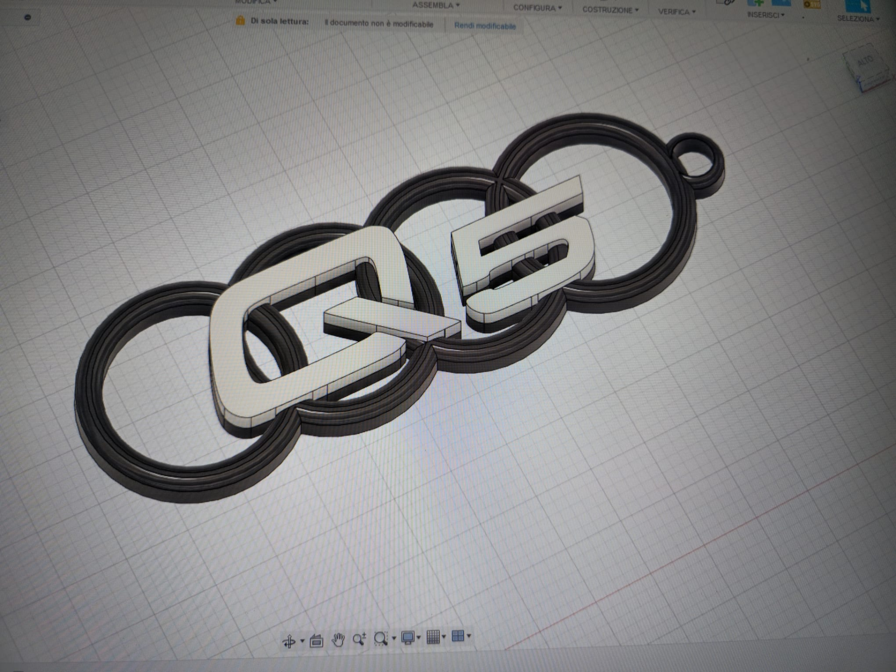Select the Orbit navigation tool
Viewport: 896px width, 672px height.
(x=289, y=642)
